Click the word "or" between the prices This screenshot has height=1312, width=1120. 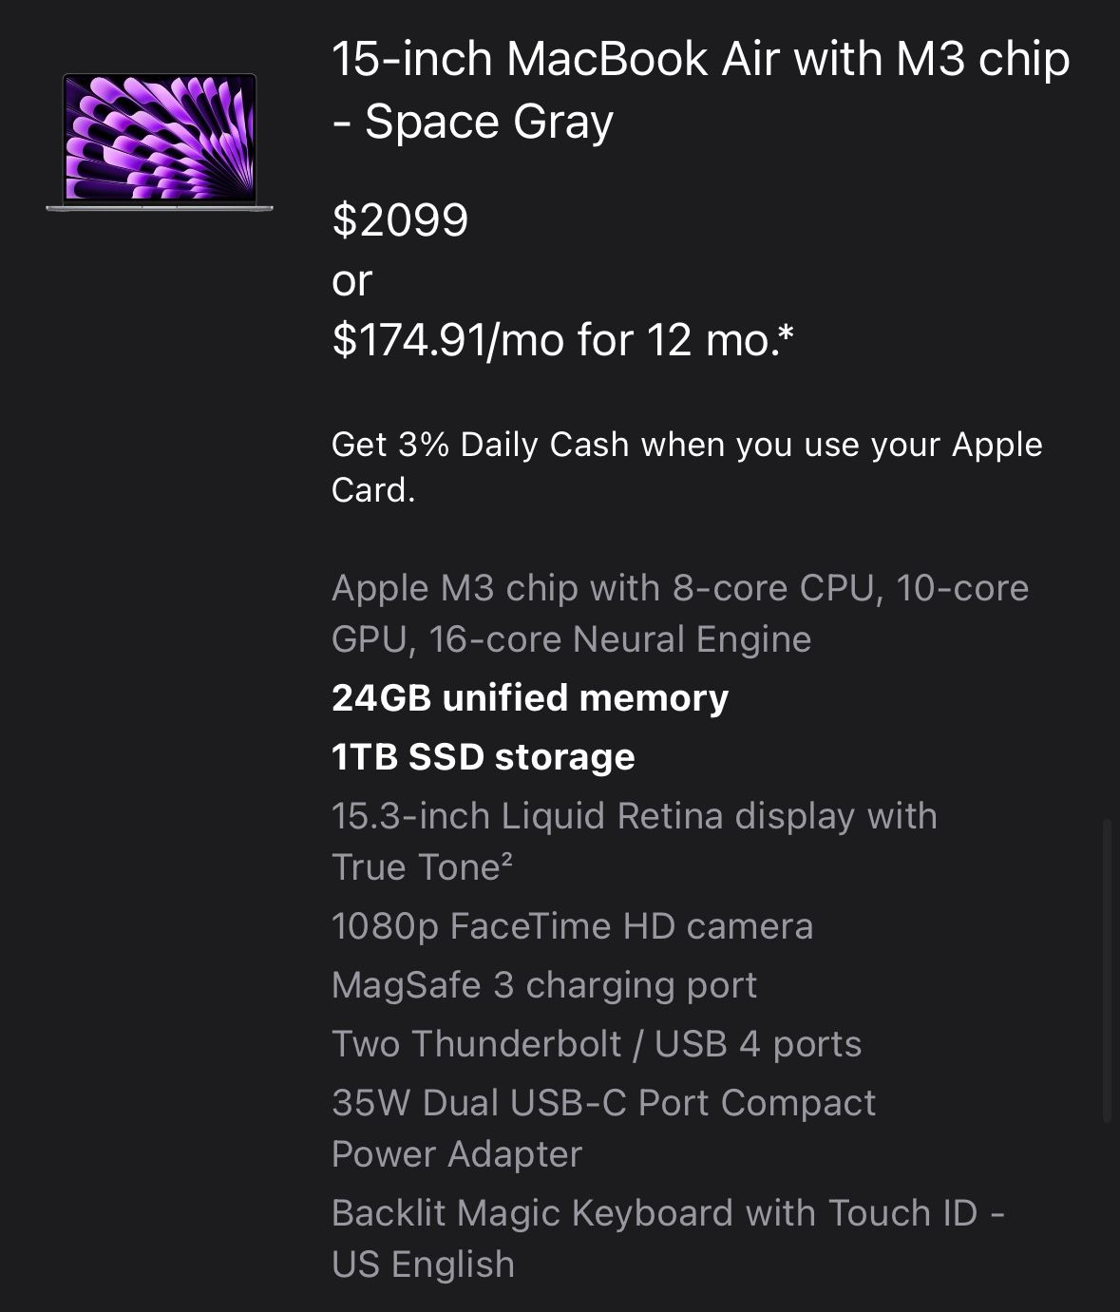click(x=351, y=280)
